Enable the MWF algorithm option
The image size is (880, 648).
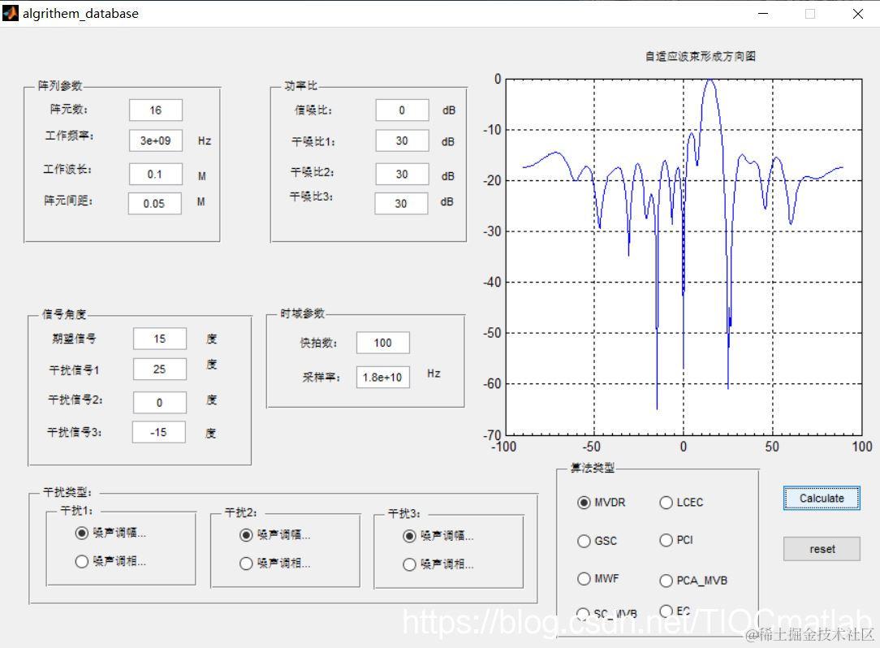coord(585,579)
